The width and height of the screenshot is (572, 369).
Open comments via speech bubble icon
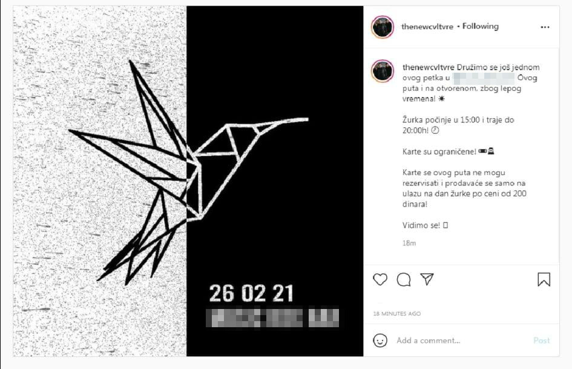pyautogui.click(x=404, y=279)
